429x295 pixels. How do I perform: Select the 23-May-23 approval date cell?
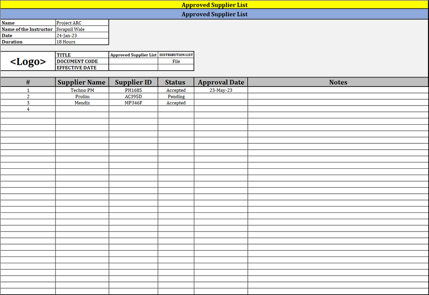[221, 91]
